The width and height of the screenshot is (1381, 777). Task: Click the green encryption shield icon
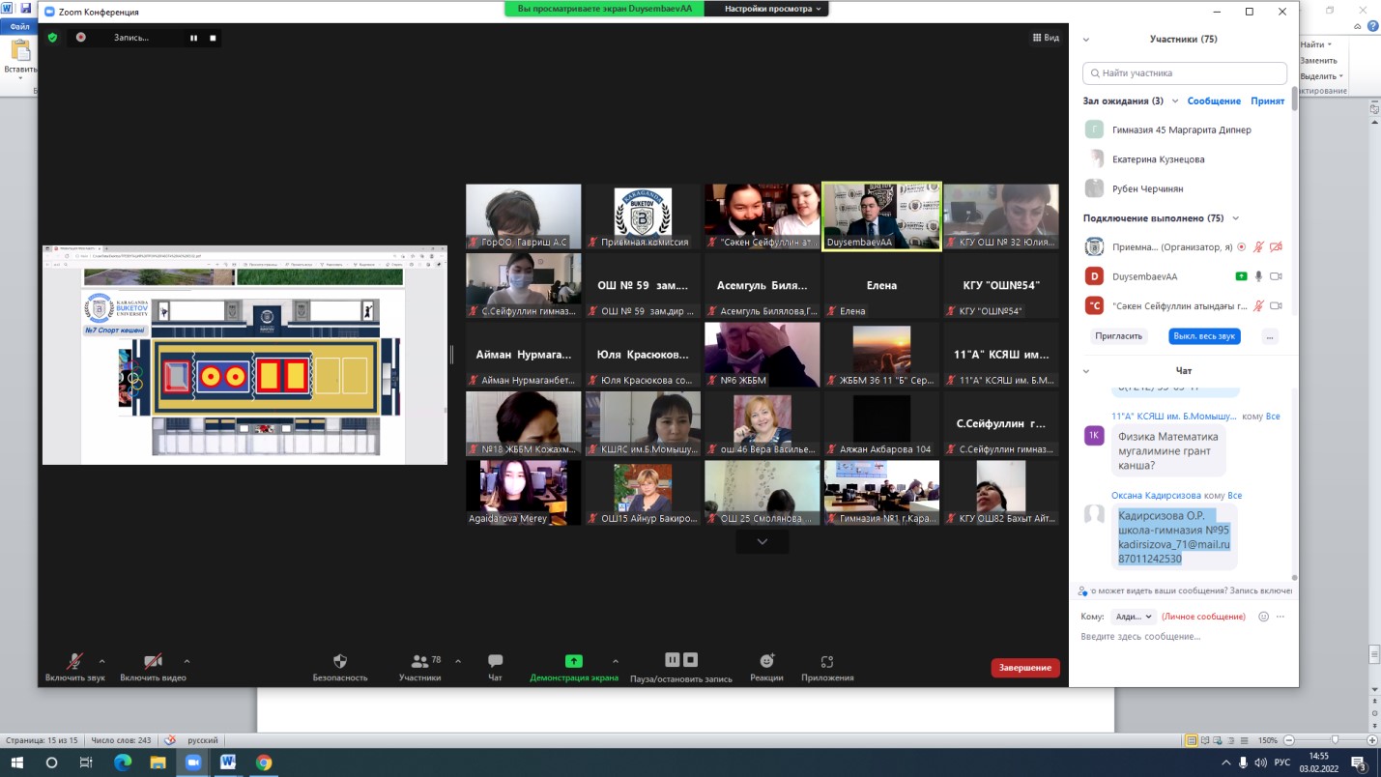[52, 38]
